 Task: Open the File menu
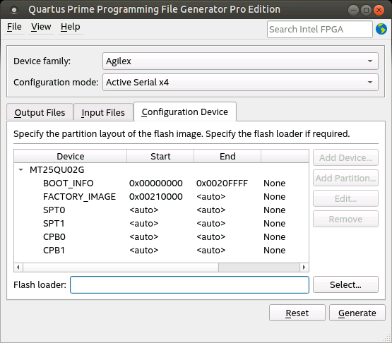tap(14, 27)
